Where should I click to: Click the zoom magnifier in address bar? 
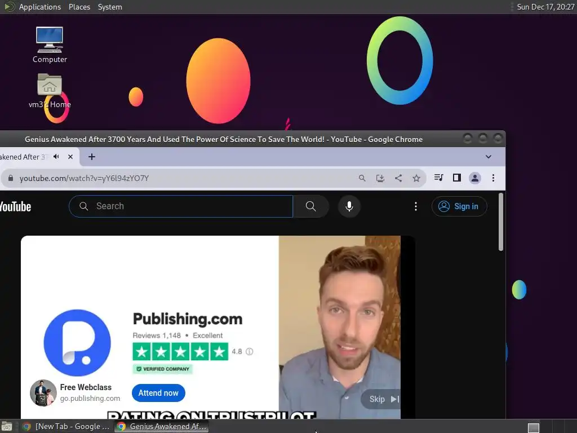[x=362, y=178]
